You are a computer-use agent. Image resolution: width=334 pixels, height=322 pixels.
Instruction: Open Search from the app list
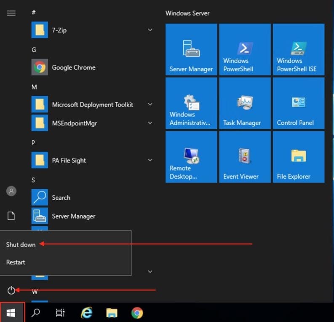[x=61, y=198]
